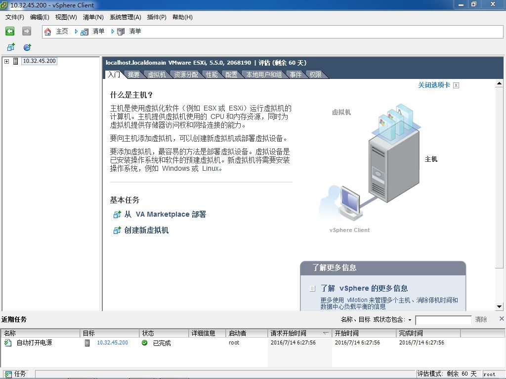Open the 文件(F) menu

pyautogui.click(x=14, y=17)
